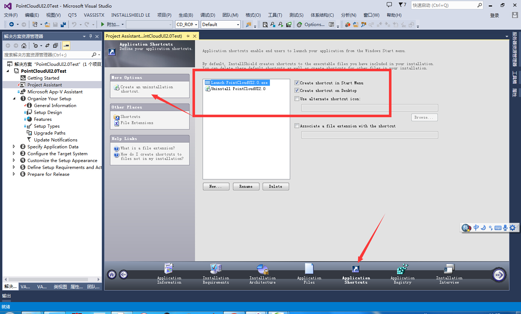Open the 文件(F) menu
This screenshot has height=314, width=521.
click(x=11, y=15)
